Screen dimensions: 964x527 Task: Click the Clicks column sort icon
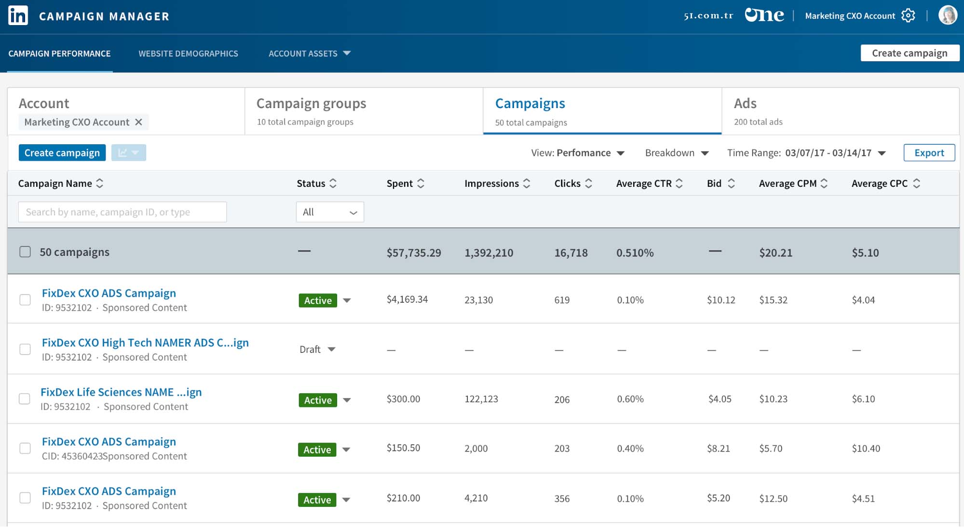tap(588, 183)
